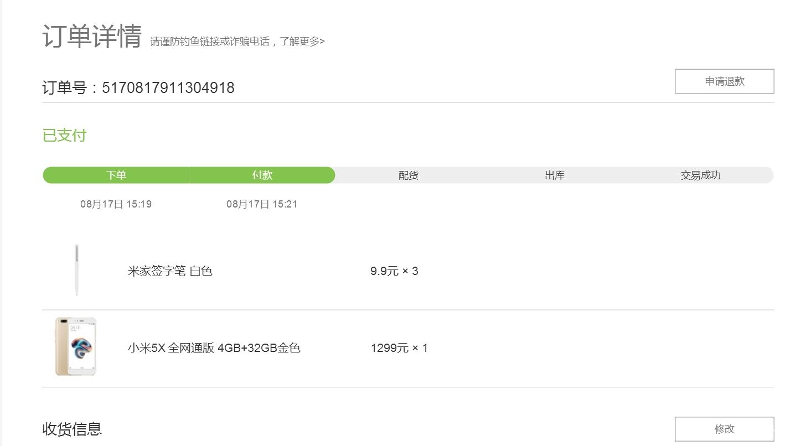Click the 配货 stage on the progress bar
The height and width of the screenshot is (446, 811).
[x=408, y=175]
